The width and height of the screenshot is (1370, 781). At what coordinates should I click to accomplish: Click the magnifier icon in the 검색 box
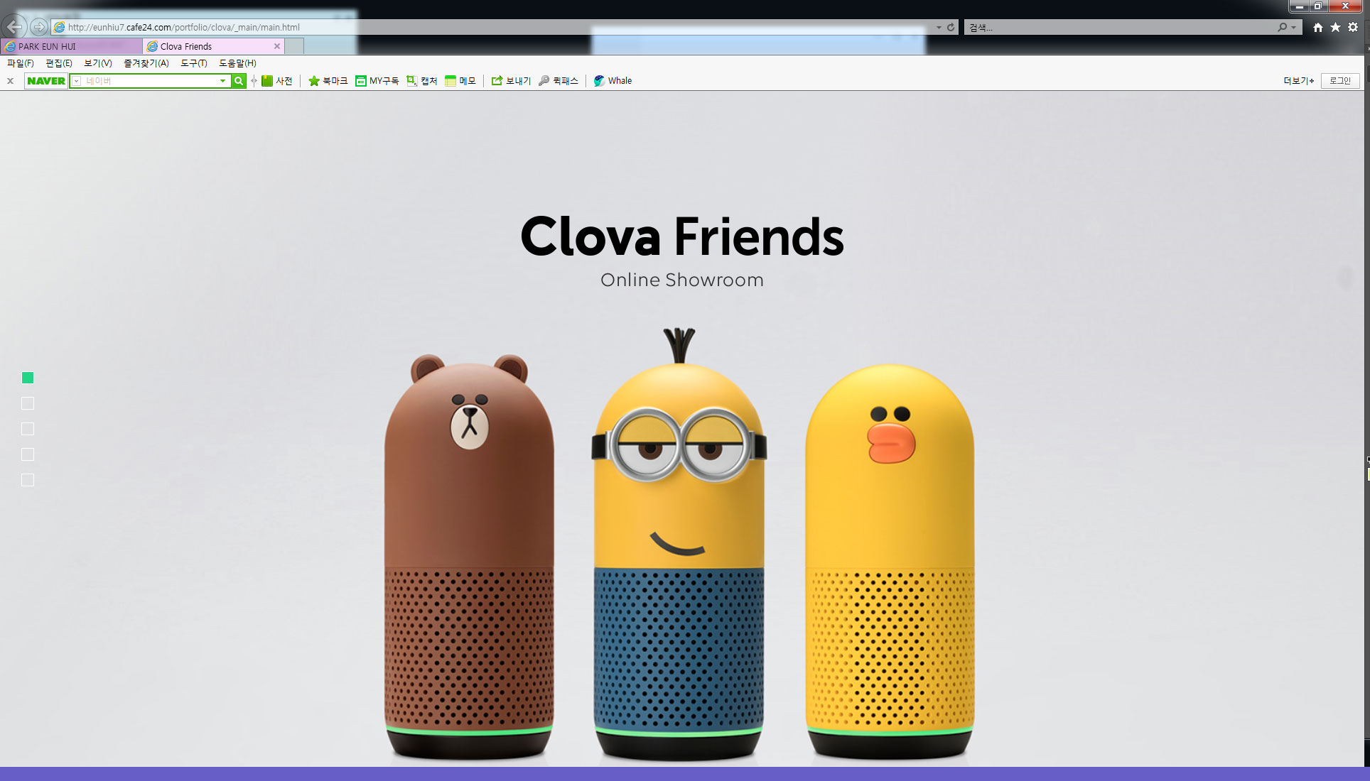click(x=1282, y=27)
